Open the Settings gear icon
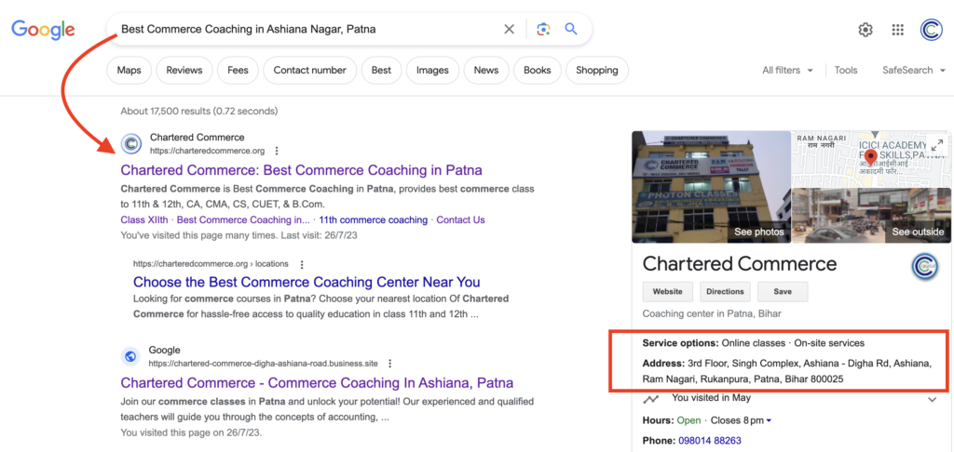 865,30
